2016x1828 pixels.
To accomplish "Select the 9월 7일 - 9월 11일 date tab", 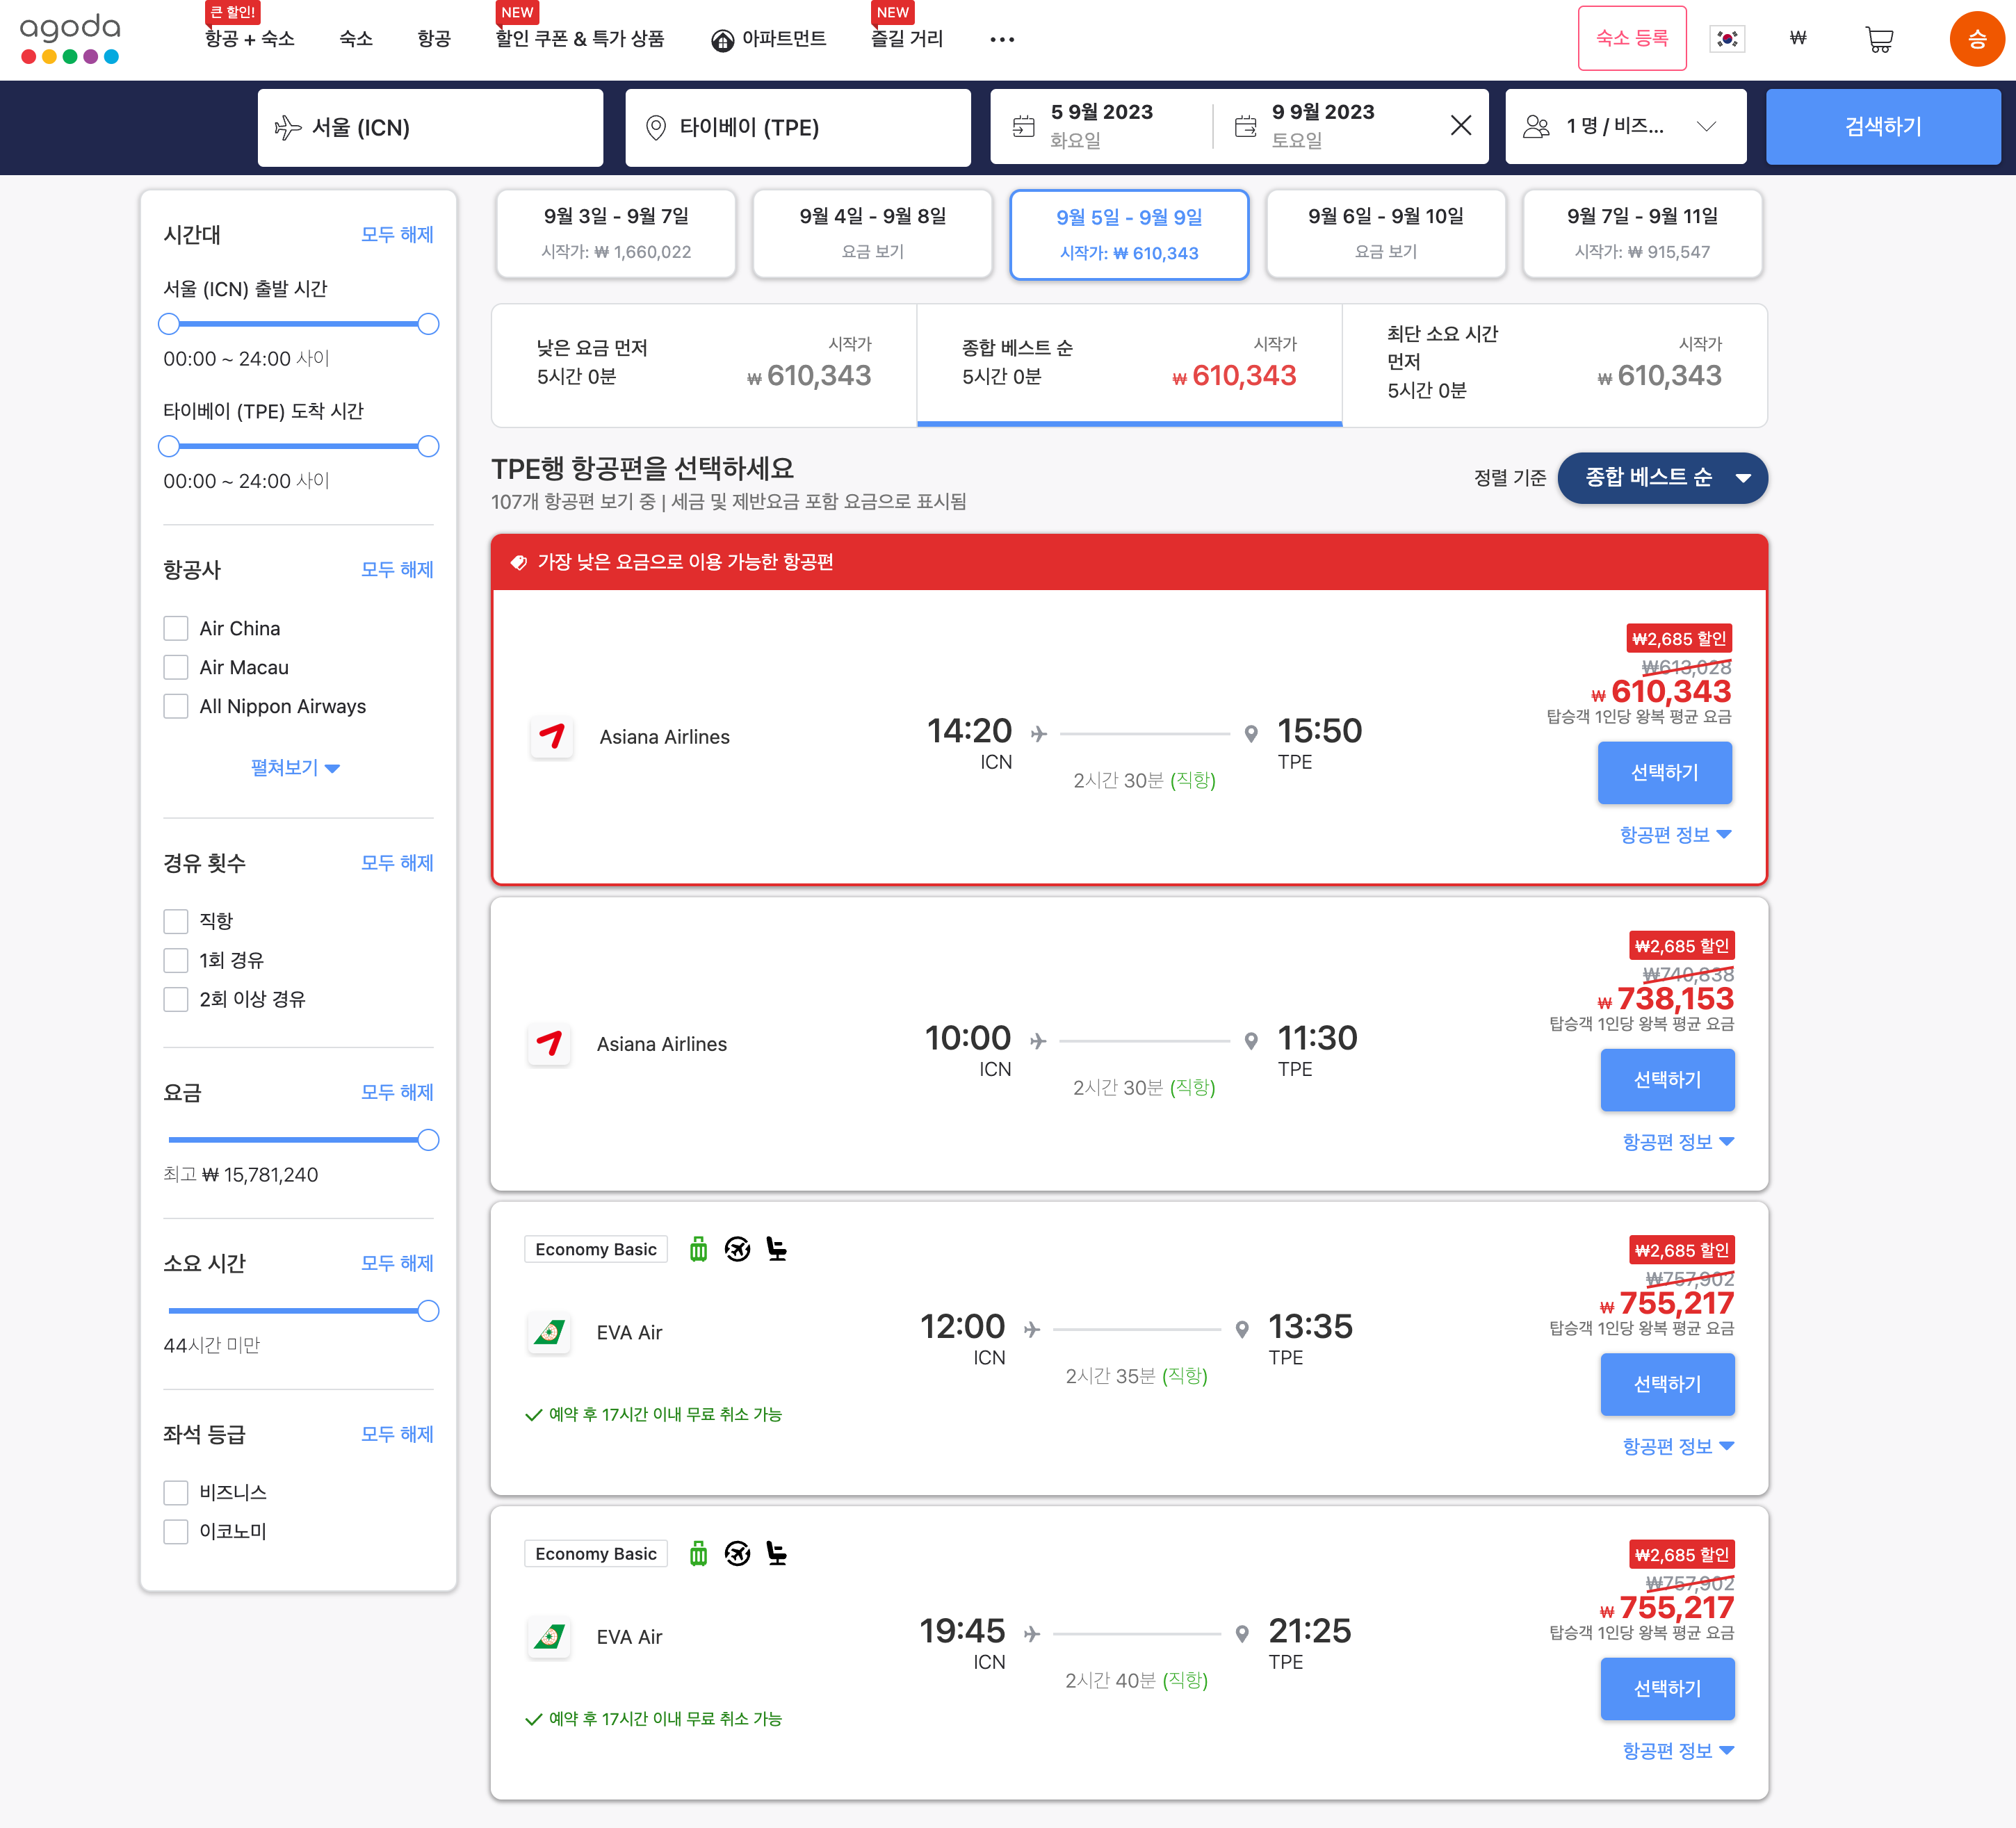I will coord(1642,233).
